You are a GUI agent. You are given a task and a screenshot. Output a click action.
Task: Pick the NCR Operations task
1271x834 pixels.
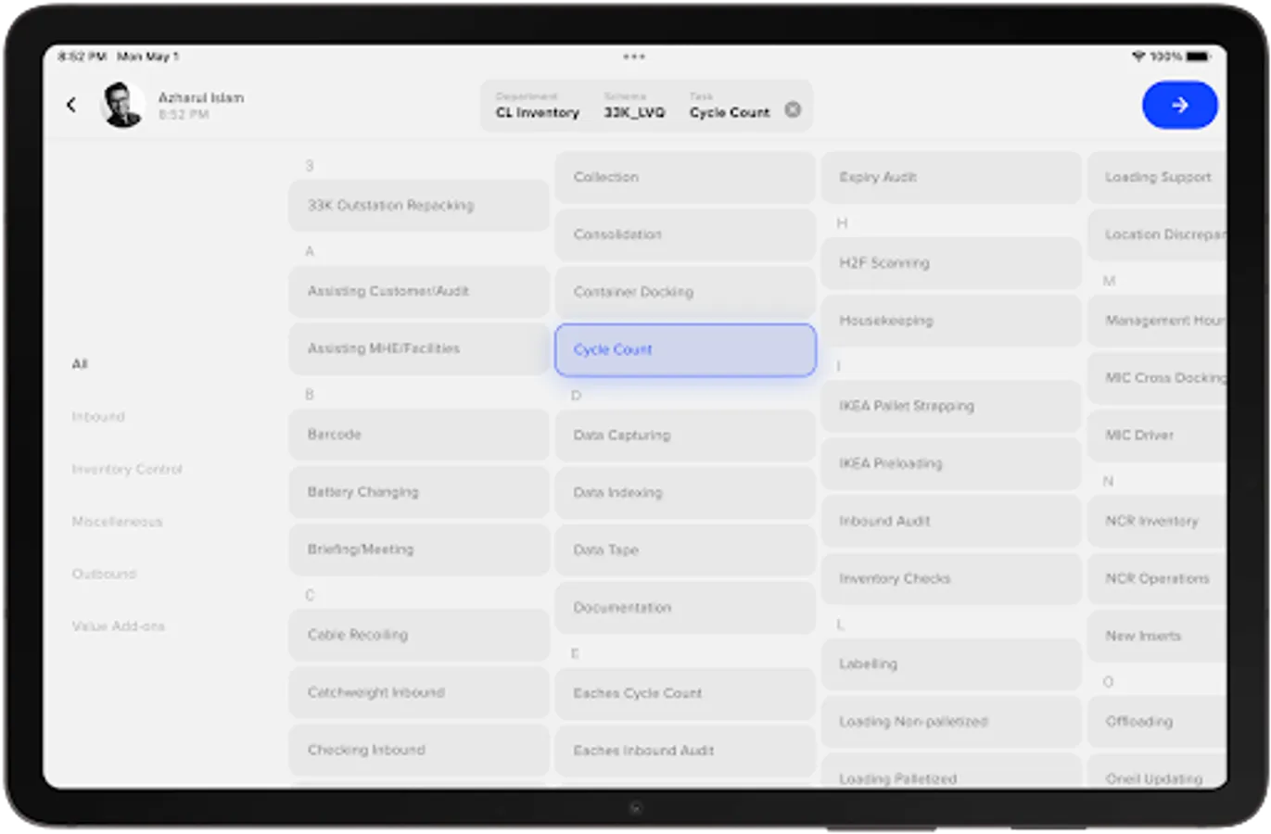pyautogui.click(x=1157, y=578)
